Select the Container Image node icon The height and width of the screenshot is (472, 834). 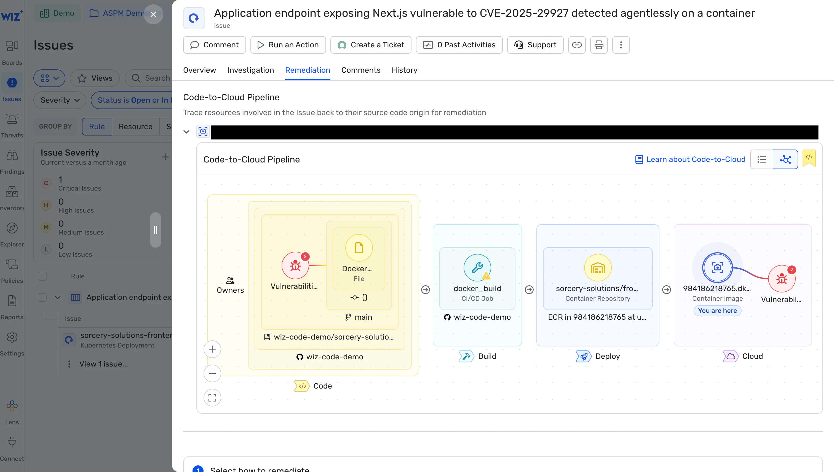tap(717, 267)
